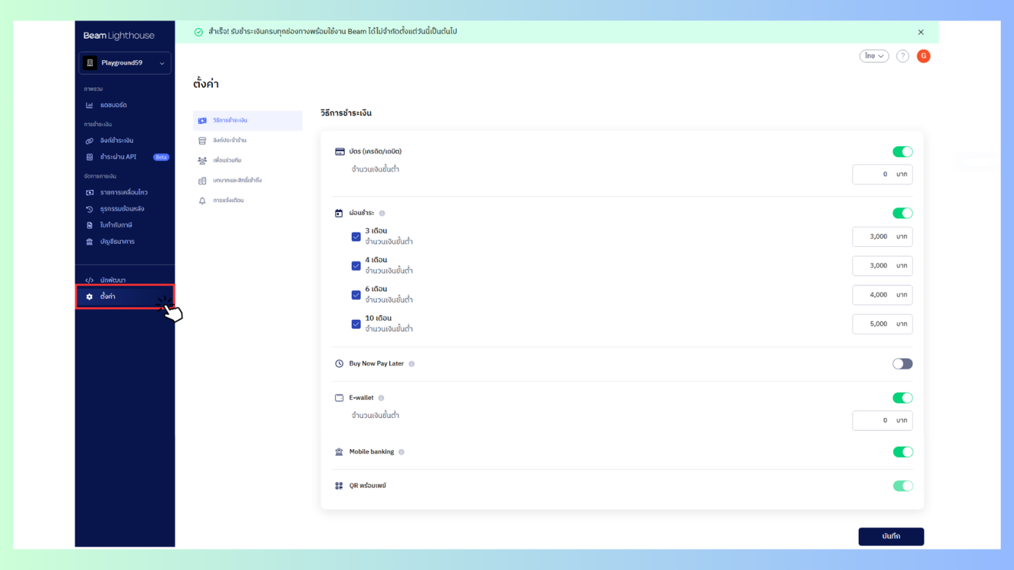1014x570 pixels.
Task: Switch to the ลิงก์ประจำร้าน settings tab
Action: (248, 141)
